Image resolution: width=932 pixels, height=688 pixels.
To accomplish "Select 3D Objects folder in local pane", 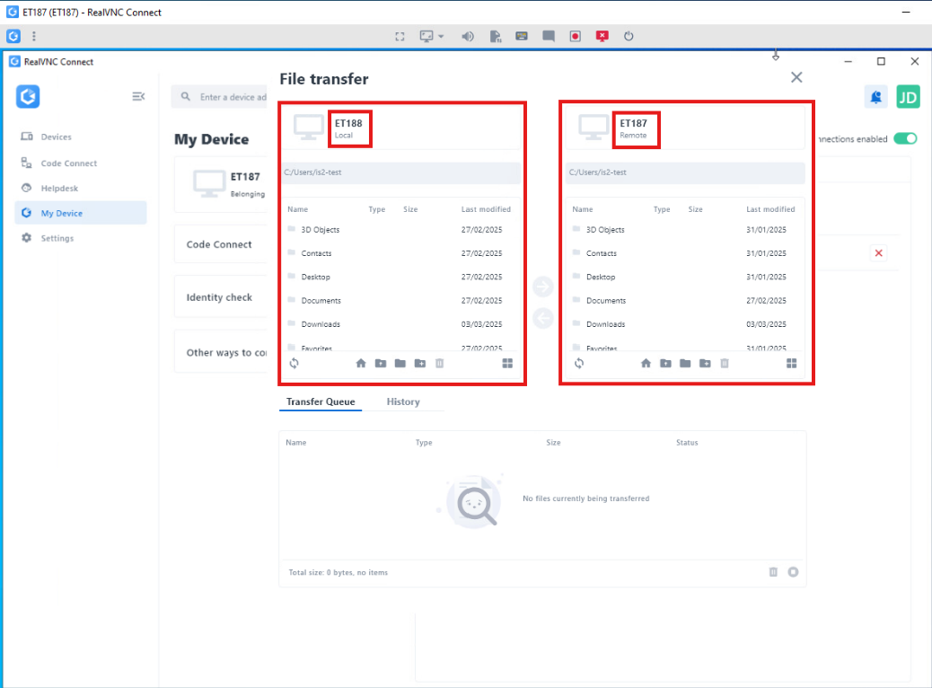I will [x=401, y=230].
